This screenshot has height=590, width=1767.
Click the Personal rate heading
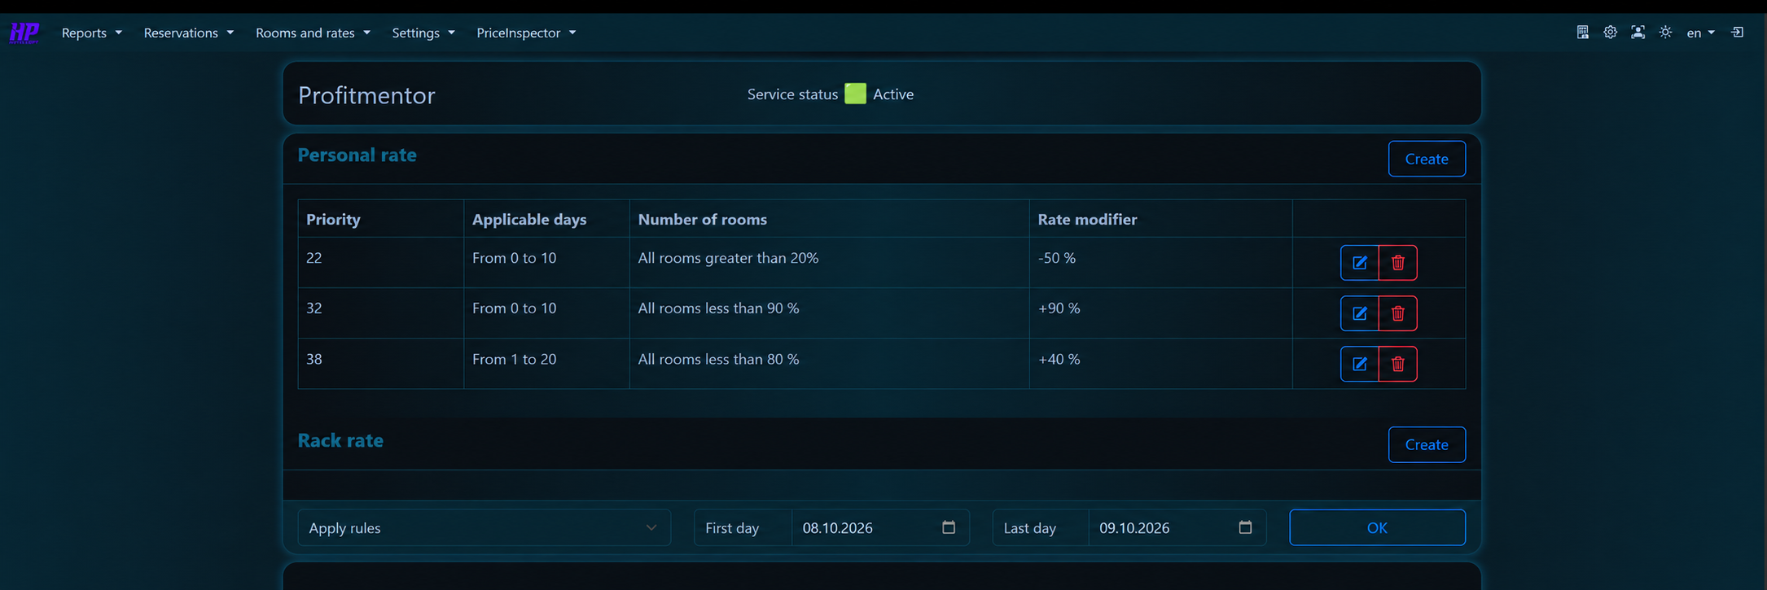tap(357, 155)
